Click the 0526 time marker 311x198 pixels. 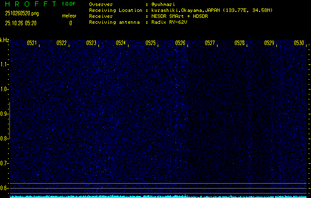180,43
